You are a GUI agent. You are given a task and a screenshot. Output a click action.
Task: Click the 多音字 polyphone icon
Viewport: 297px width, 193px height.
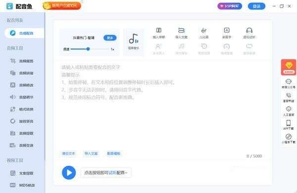pyautogui.click(x=227, y=33)
